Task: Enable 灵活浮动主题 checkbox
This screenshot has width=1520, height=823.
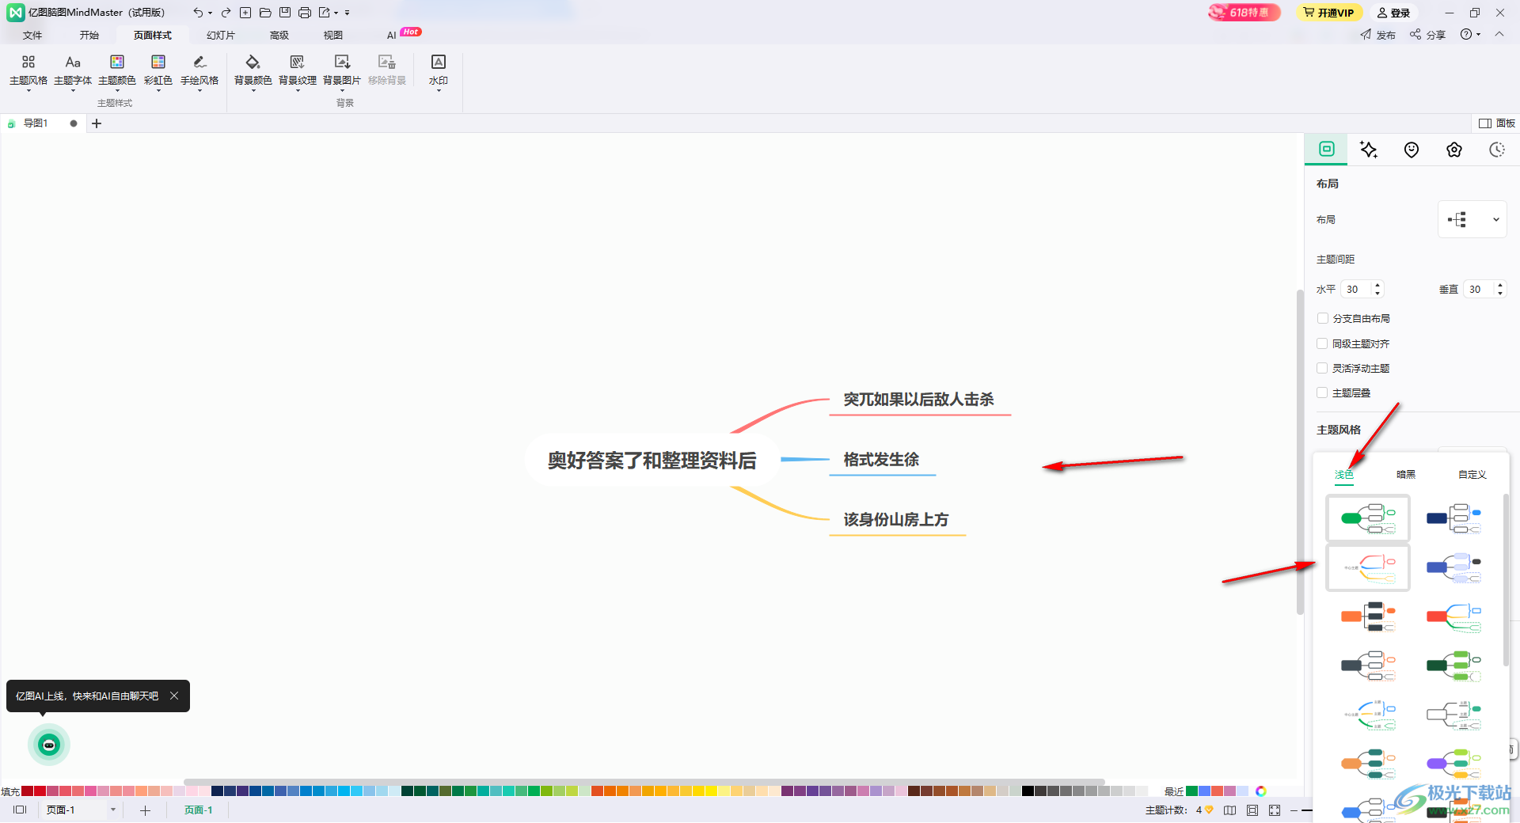Action: click(x=1322, y=368)
